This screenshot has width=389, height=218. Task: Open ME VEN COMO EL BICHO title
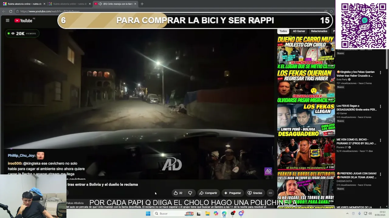[x=356, y=141]
